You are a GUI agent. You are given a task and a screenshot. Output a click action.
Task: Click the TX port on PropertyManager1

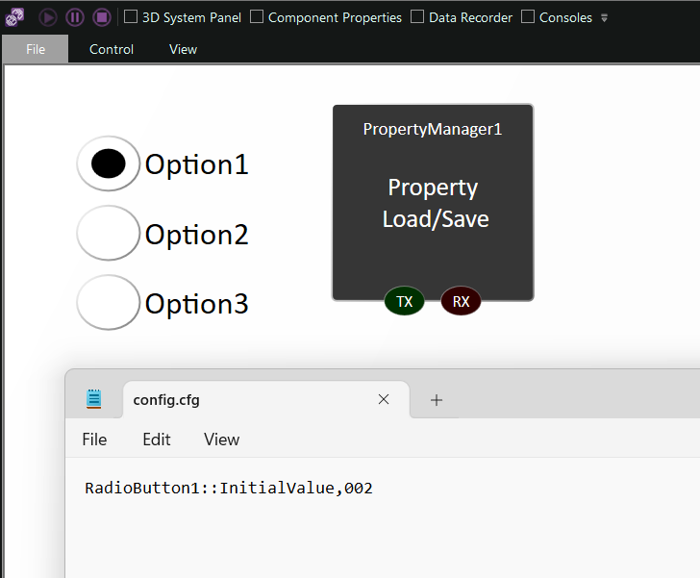pos(405,301)
